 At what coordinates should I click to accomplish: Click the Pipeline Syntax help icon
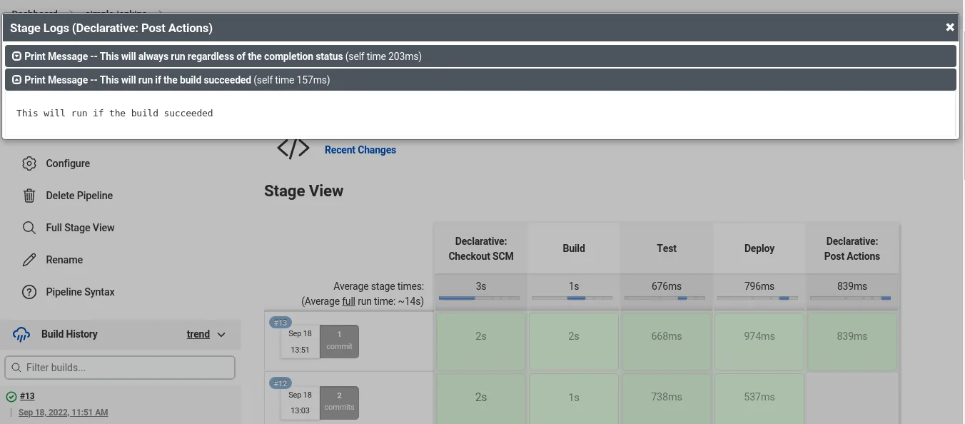pyautogui.click(x=29, y=292)
